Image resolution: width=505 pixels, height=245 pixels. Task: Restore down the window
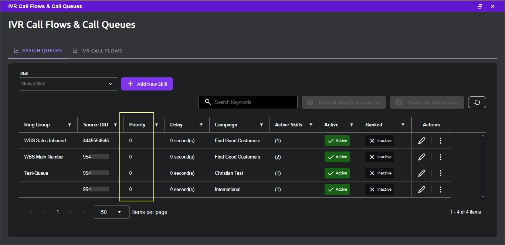(x=480, y=6)
